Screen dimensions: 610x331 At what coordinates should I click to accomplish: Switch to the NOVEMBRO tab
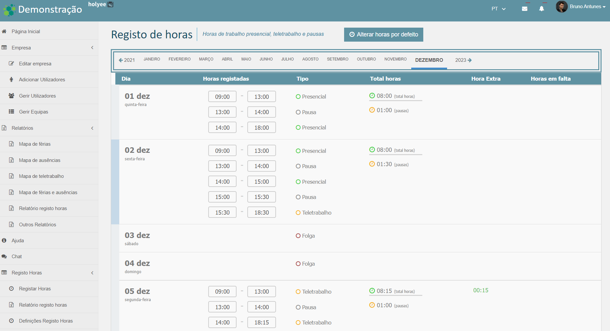coord(395,59)
